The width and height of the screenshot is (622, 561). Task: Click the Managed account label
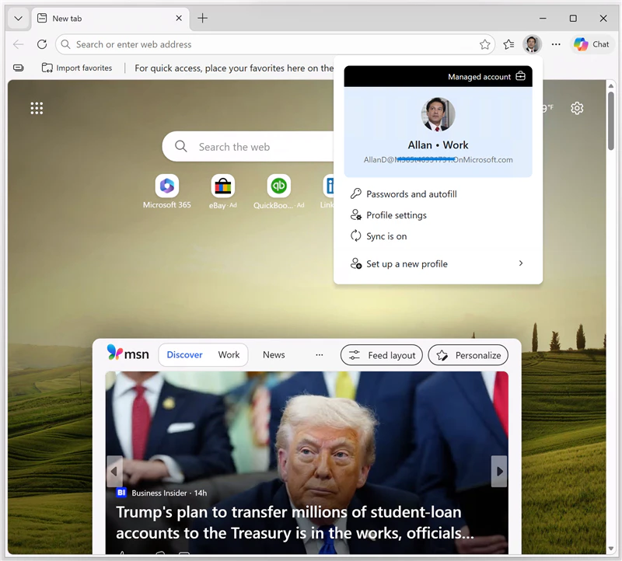pos(479,76)
